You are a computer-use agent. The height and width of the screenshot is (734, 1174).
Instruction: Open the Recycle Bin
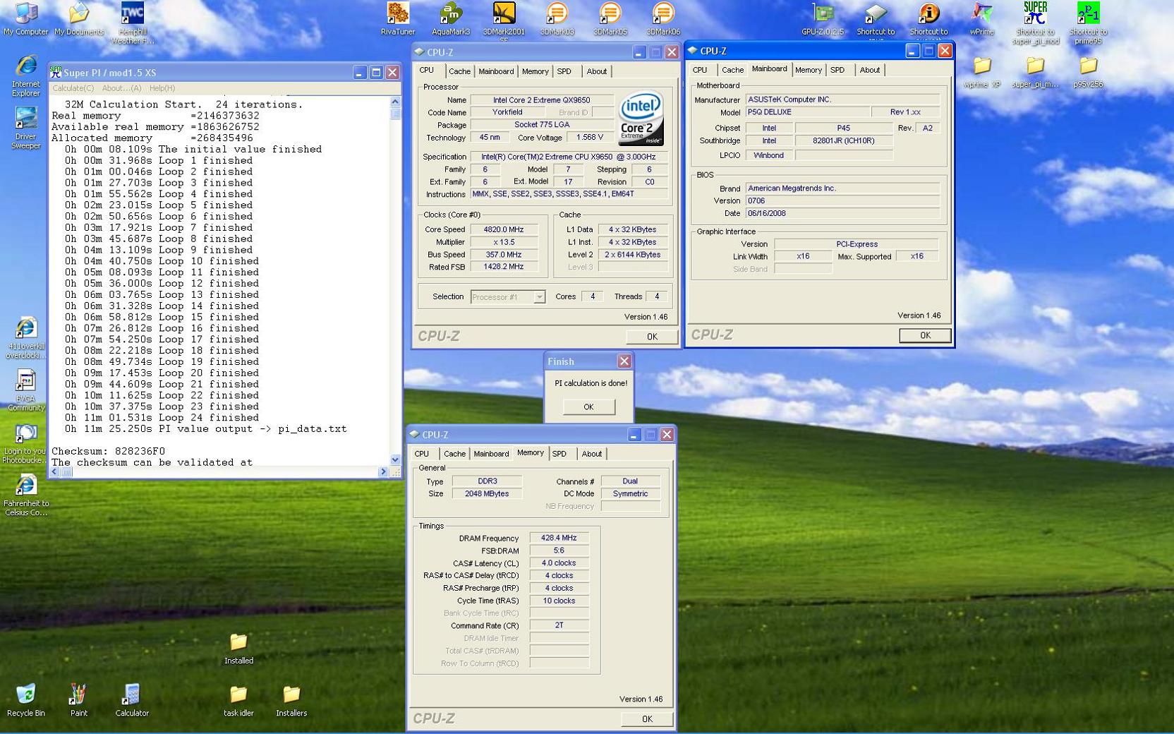click(x=26, y=700)
